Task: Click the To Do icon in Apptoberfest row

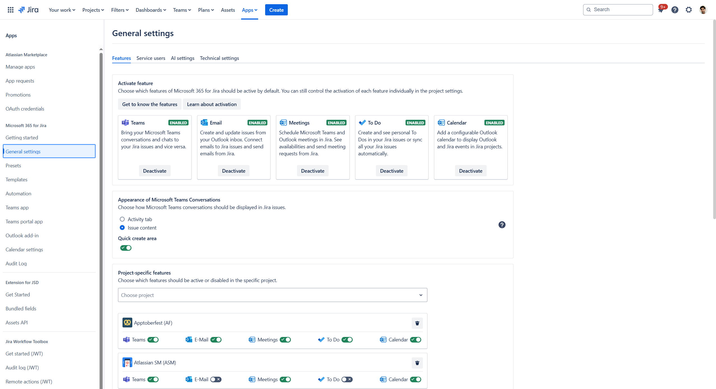Action: [x=321, y=339]
